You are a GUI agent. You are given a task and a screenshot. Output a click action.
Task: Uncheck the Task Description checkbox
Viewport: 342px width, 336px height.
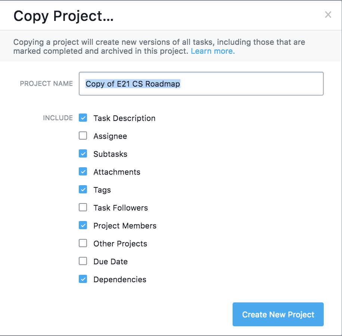click(83, 118)
